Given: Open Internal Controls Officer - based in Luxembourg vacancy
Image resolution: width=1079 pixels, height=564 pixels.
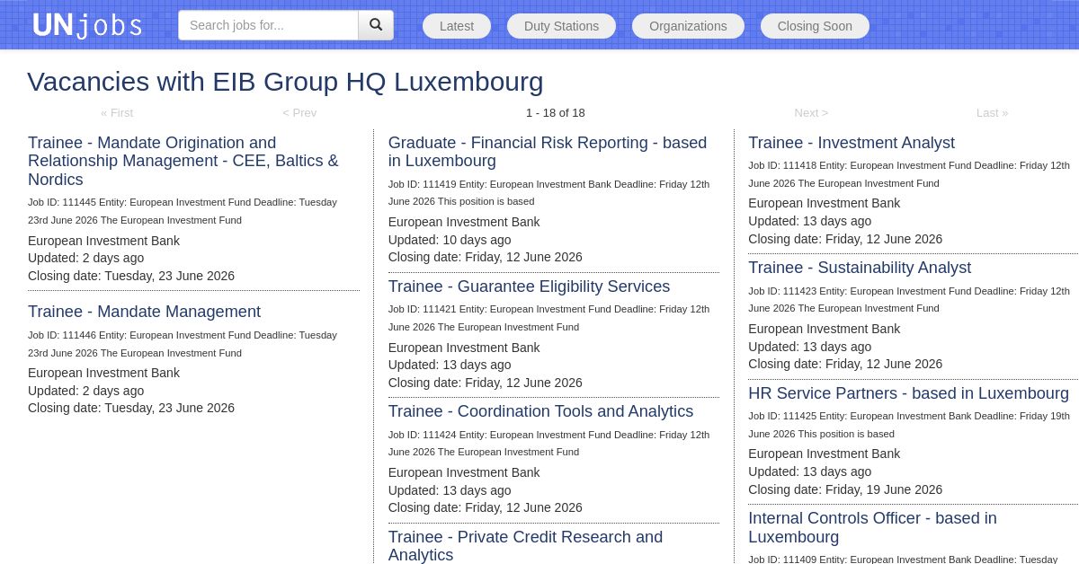Looking at the screenshot, I should [x=872, y=527].
